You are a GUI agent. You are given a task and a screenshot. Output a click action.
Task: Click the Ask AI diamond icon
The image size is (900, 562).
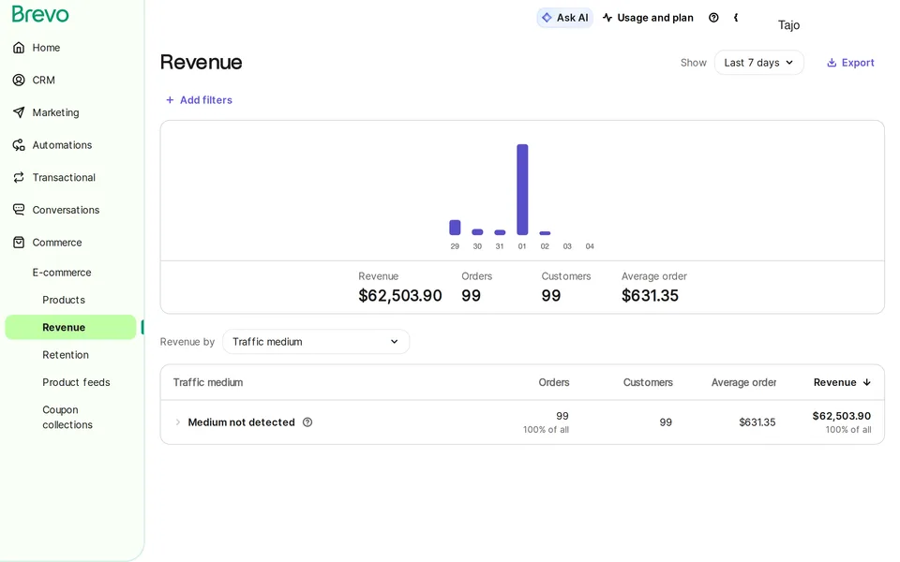547,18
